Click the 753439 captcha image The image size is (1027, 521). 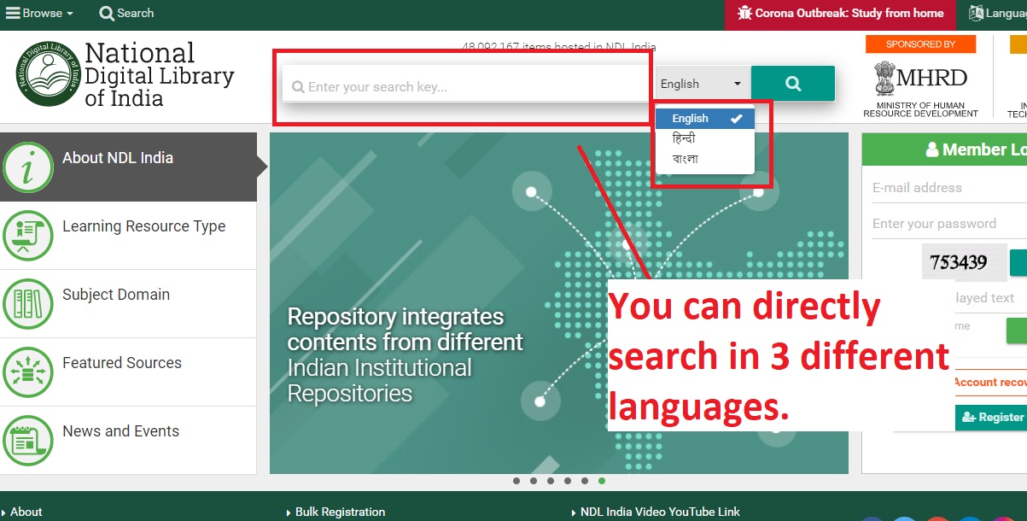963,262
